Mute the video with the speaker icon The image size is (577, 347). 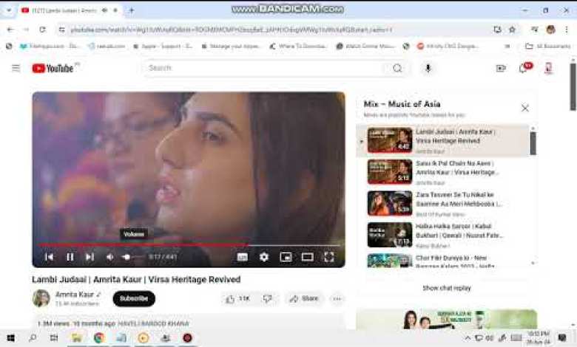[x=109, y=257]
